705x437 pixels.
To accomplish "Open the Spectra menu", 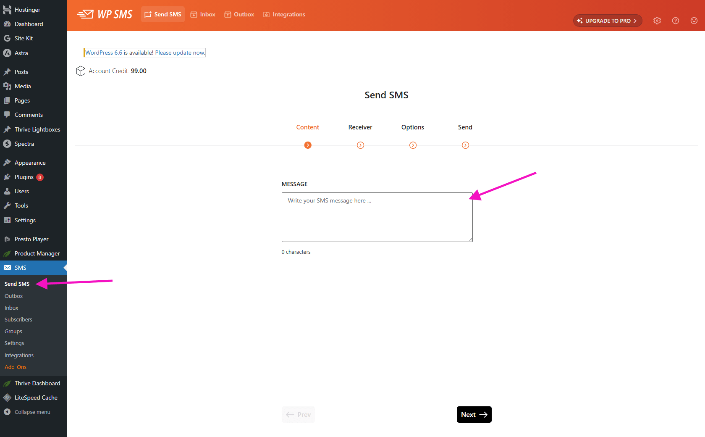I will pos(33,144).
